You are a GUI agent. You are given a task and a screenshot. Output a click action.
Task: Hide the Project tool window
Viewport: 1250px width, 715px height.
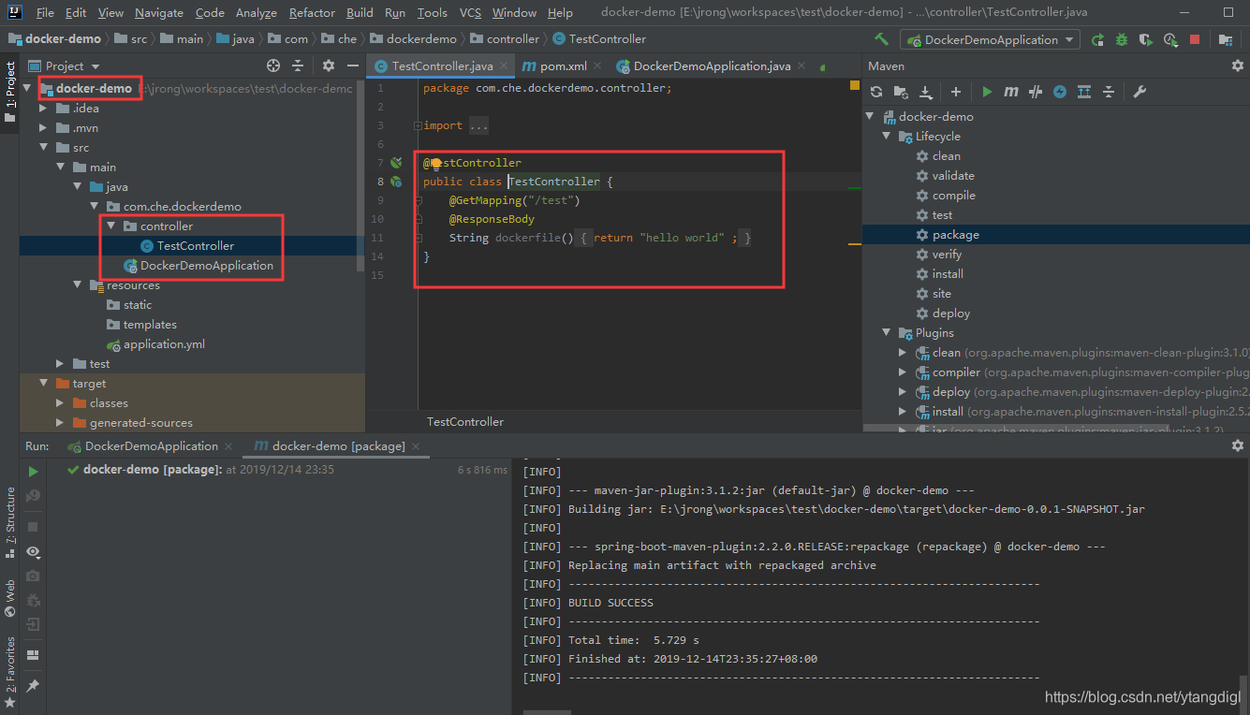[x=353, y=66]
